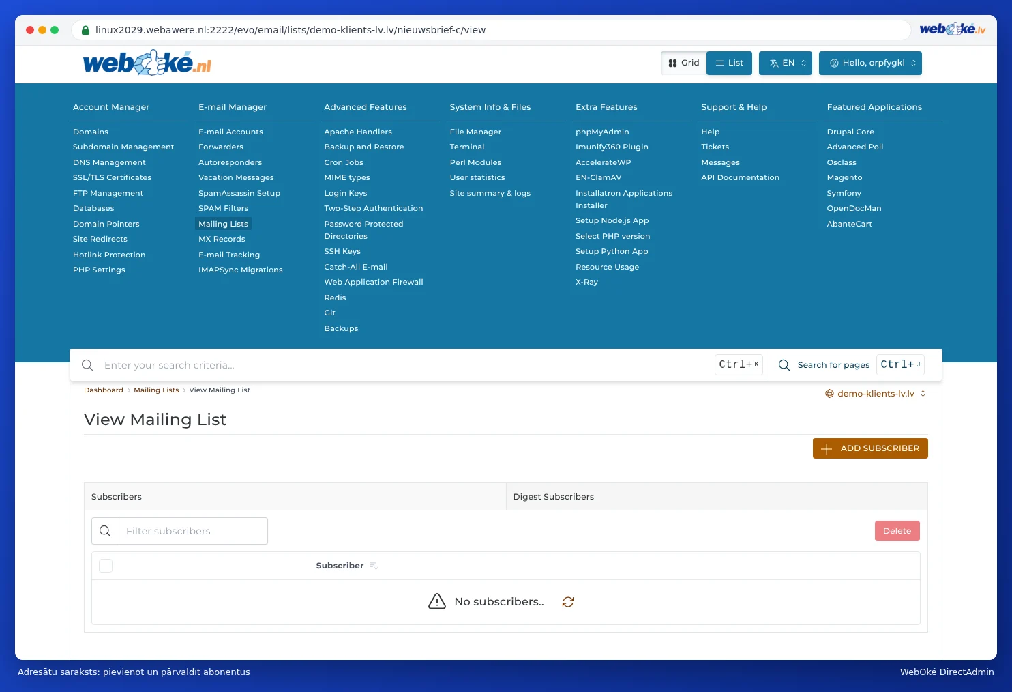Focus the Enter your search criteria field
The height and width of the screenshot is (692, 1012).
tap(406, 365)
